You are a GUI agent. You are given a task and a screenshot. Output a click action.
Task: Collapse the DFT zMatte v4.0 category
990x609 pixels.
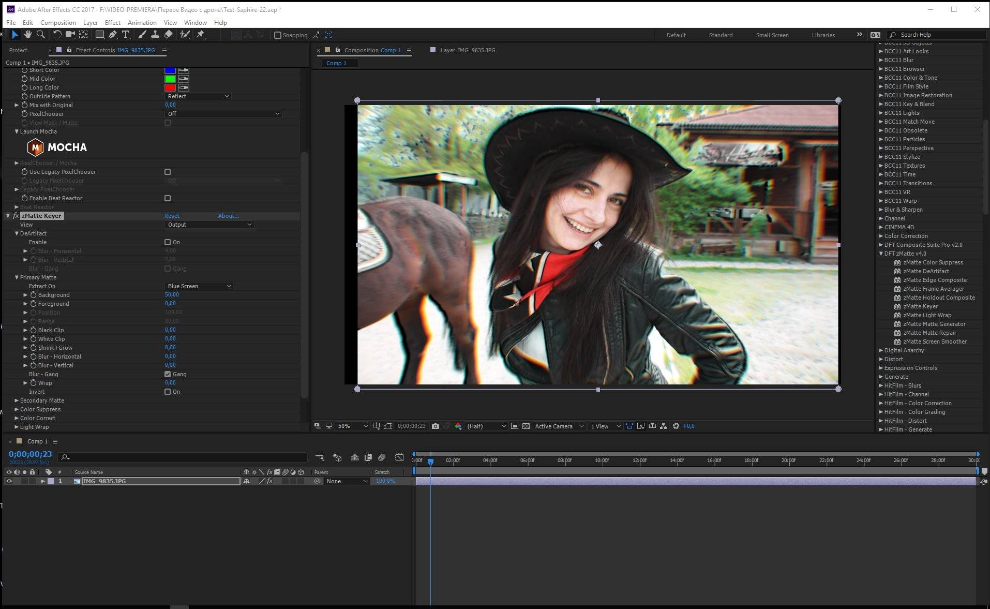pos(881,254)
